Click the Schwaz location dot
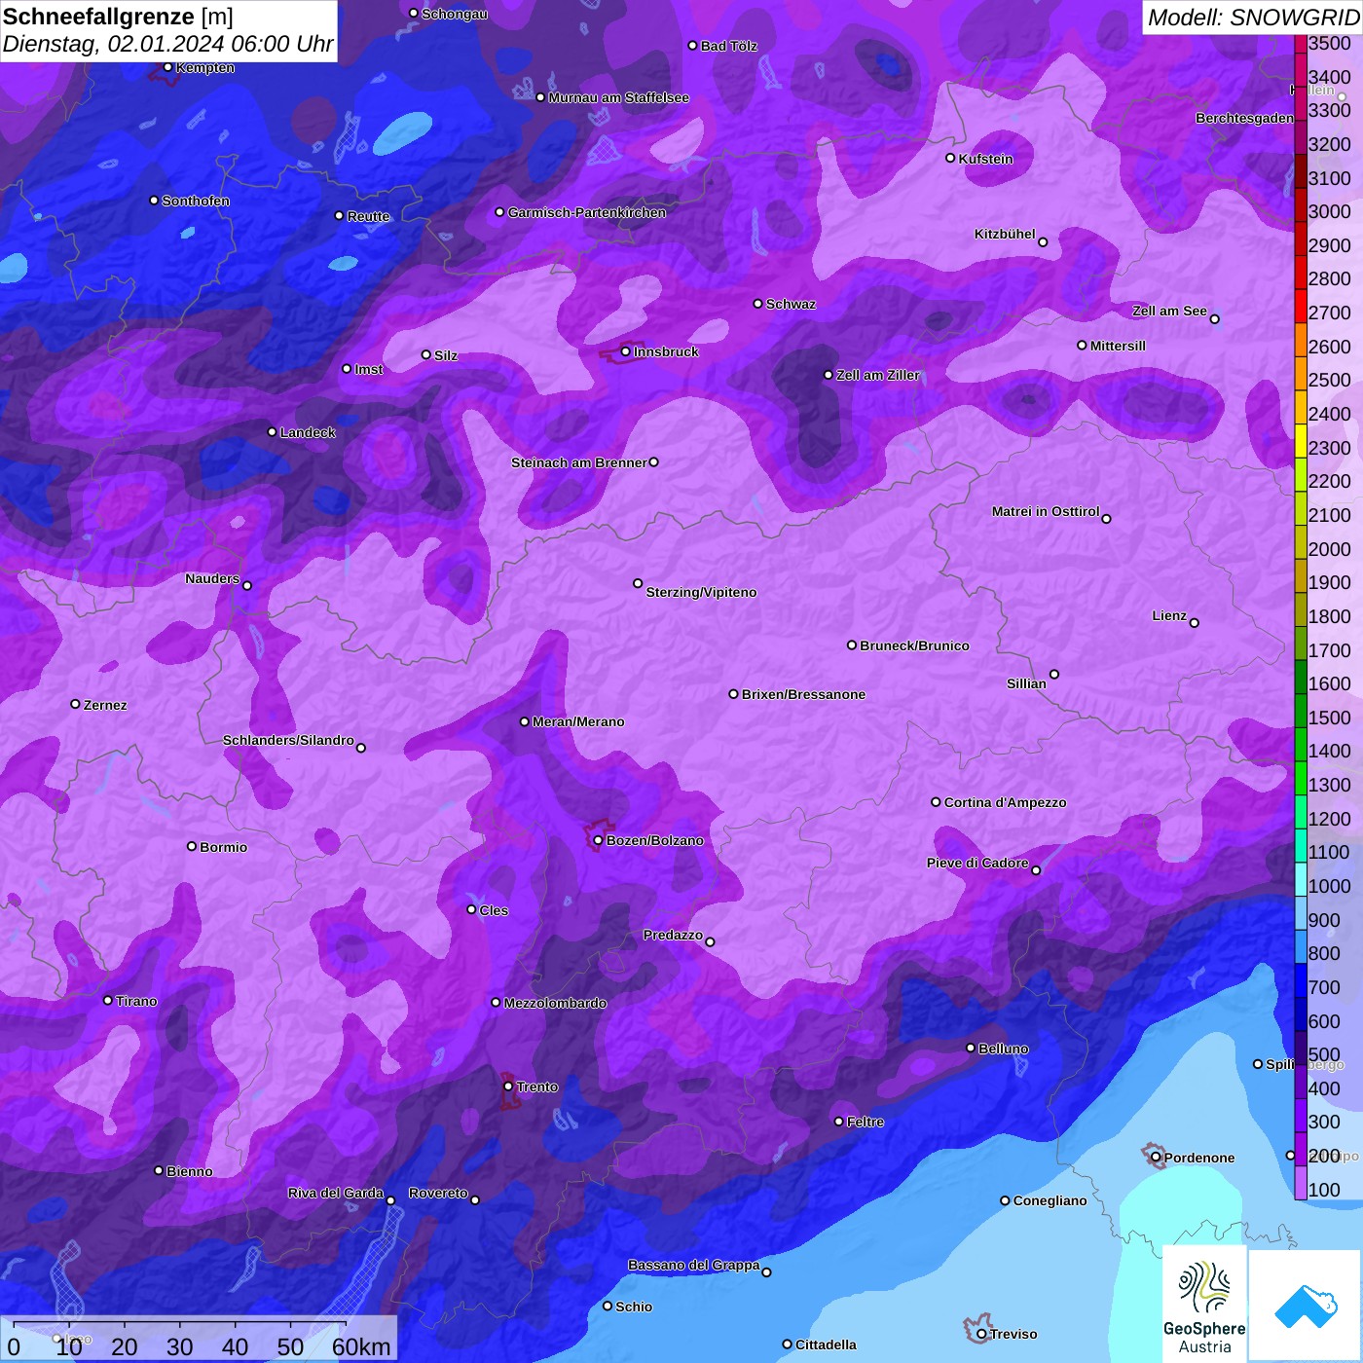1363x1363 pixels. click(x=757, y=304)
